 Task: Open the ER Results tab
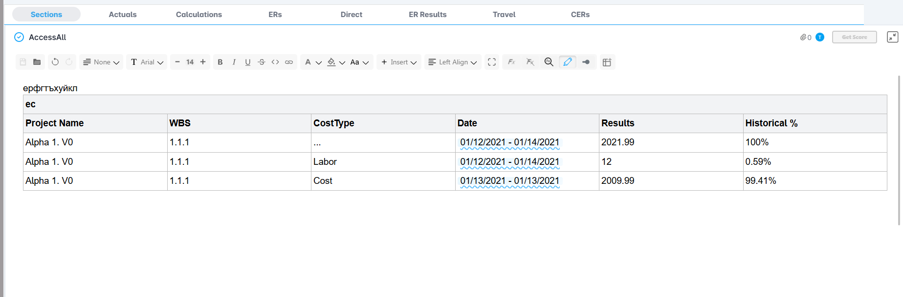point(427,15)
